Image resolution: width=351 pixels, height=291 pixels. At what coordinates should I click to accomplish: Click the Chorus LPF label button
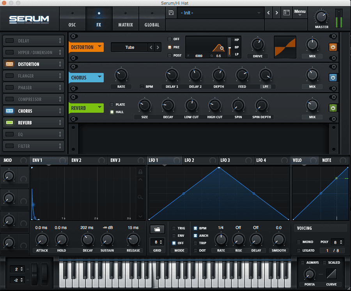[266, 87]
